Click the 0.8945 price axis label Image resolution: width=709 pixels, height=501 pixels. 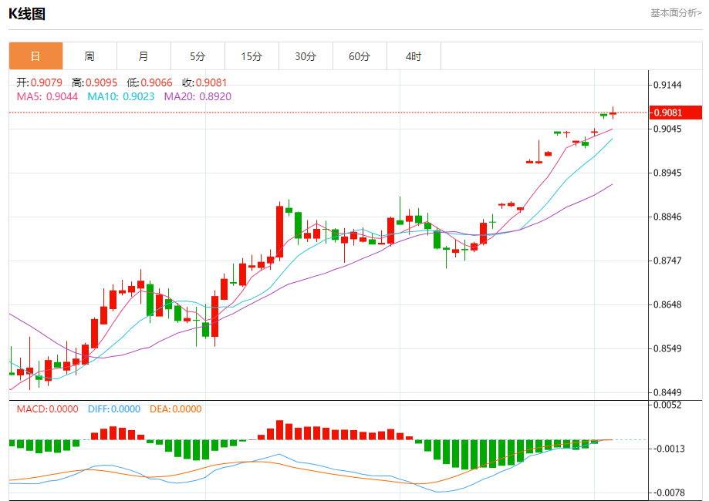(x=667, y=173)
